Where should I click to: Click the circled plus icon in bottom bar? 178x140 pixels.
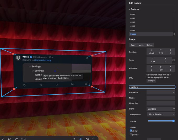pos(74,139)
